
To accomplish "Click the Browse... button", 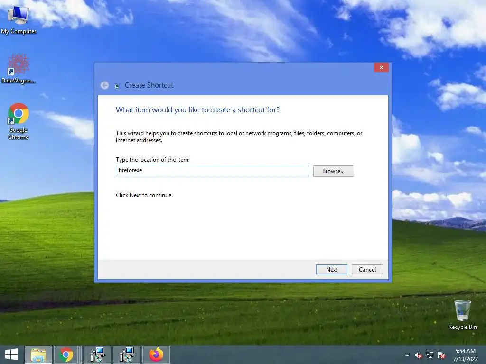I will [x=334, y=171].
